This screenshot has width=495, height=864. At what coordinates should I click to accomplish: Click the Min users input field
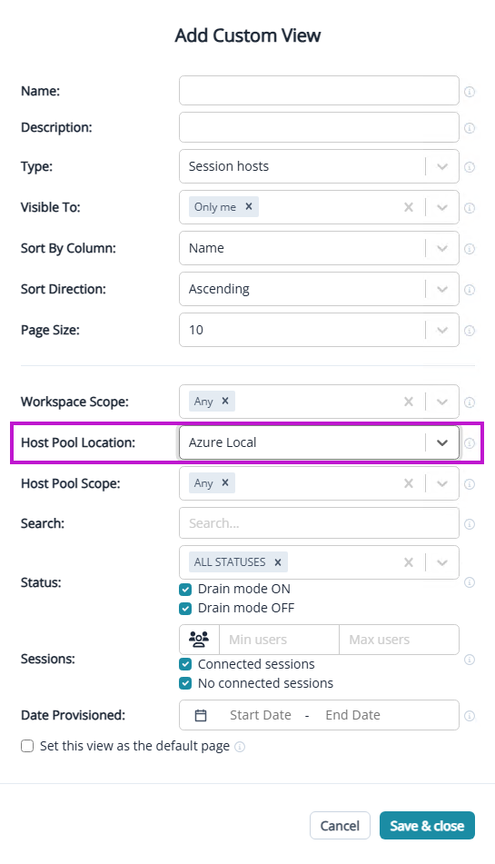point(279,640)
